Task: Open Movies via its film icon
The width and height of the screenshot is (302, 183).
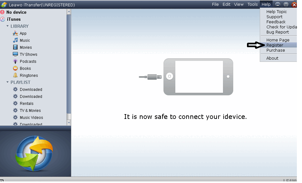Action: point(15,47)
